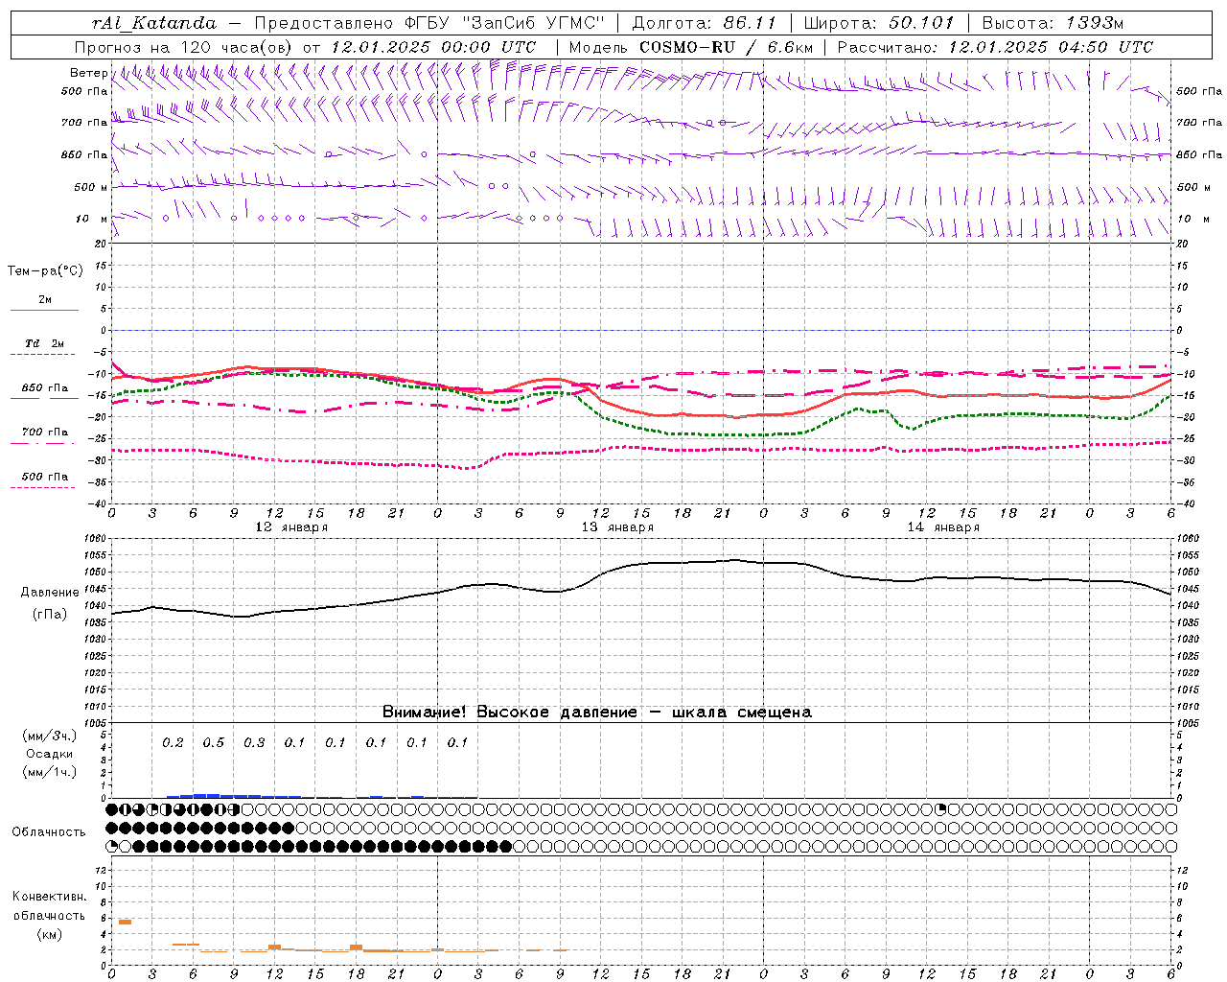The image size is (1227, 982).
Task: Click dashed line sample under Td 2м legend
Action: pos(43,355)
